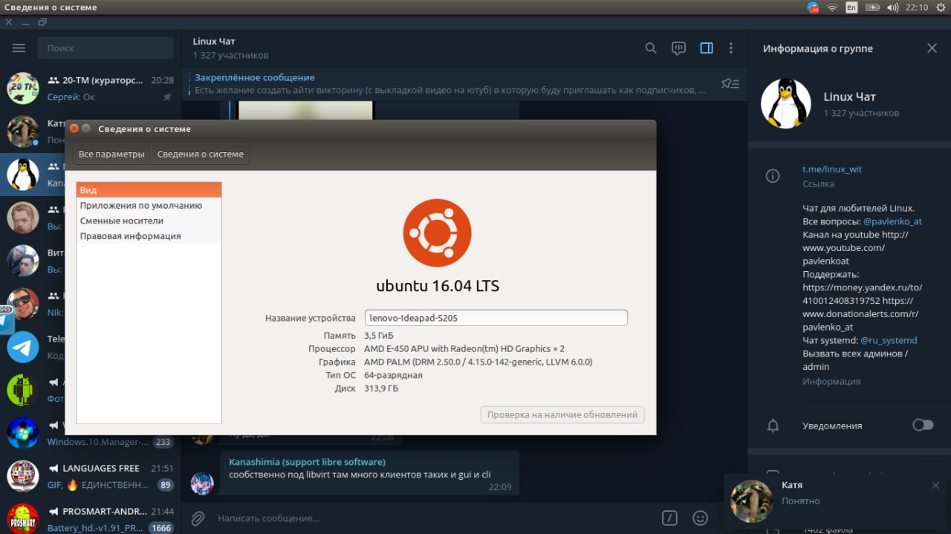
Task: Click the battery indicator in top bar
Action: (x=872, y=7)
